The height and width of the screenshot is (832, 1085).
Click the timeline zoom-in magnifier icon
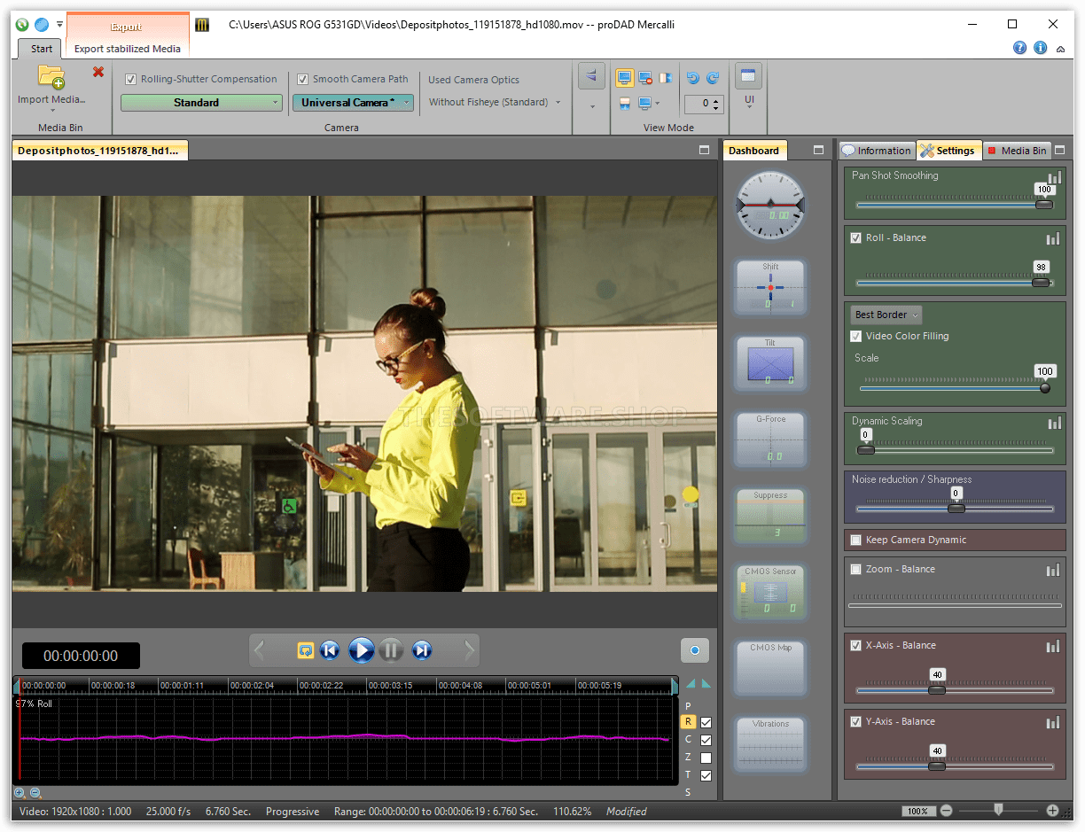19,792
